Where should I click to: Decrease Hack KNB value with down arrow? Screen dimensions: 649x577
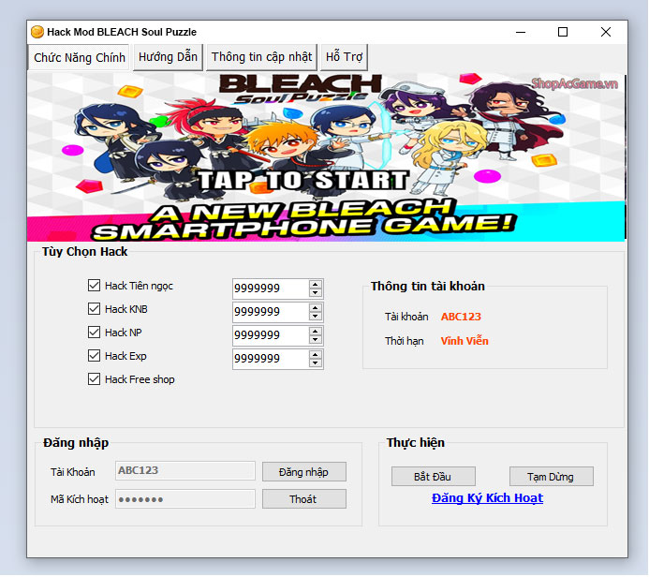click(x=316, y=317)
